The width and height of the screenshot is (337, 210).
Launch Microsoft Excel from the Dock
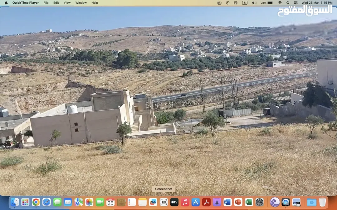[x=249, y=202]
